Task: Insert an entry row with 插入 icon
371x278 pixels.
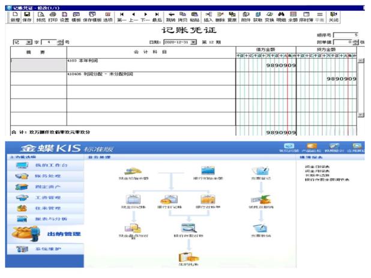Action: pyautogui.click(x=208, y=17)
